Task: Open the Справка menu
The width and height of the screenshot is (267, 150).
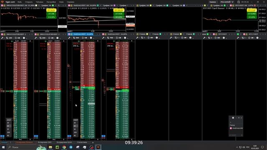Action: click(x=71, y=2)
